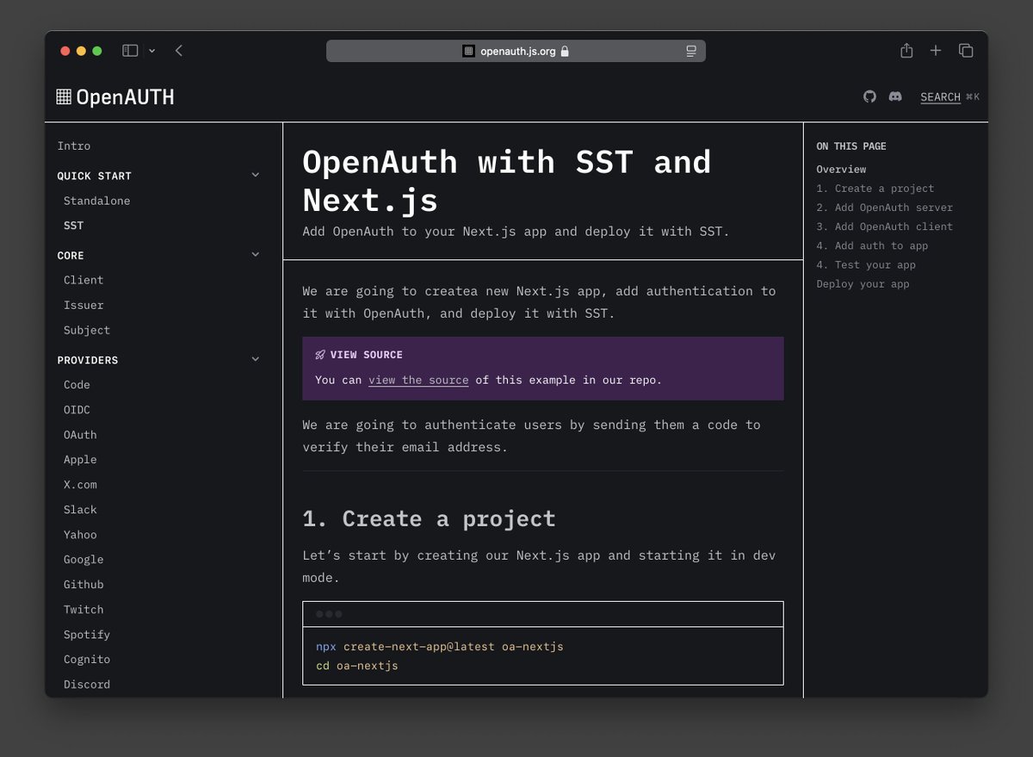Open the X.com provider page
This screenshot has width=1033, height=757.
pos(80,485)
